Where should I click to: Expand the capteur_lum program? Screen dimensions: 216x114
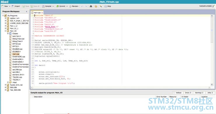pyautogui.click(x=6, y=18)
